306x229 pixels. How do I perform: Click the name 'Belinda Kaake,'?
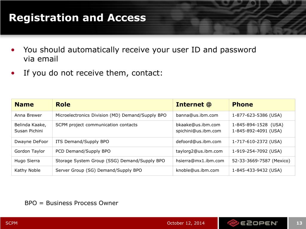click(30, 125)
